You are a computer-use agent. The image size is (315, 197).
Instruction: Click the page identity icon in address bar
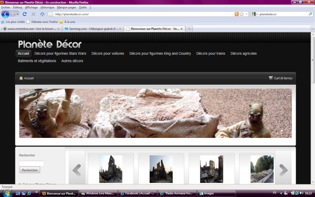pos(51,14)
